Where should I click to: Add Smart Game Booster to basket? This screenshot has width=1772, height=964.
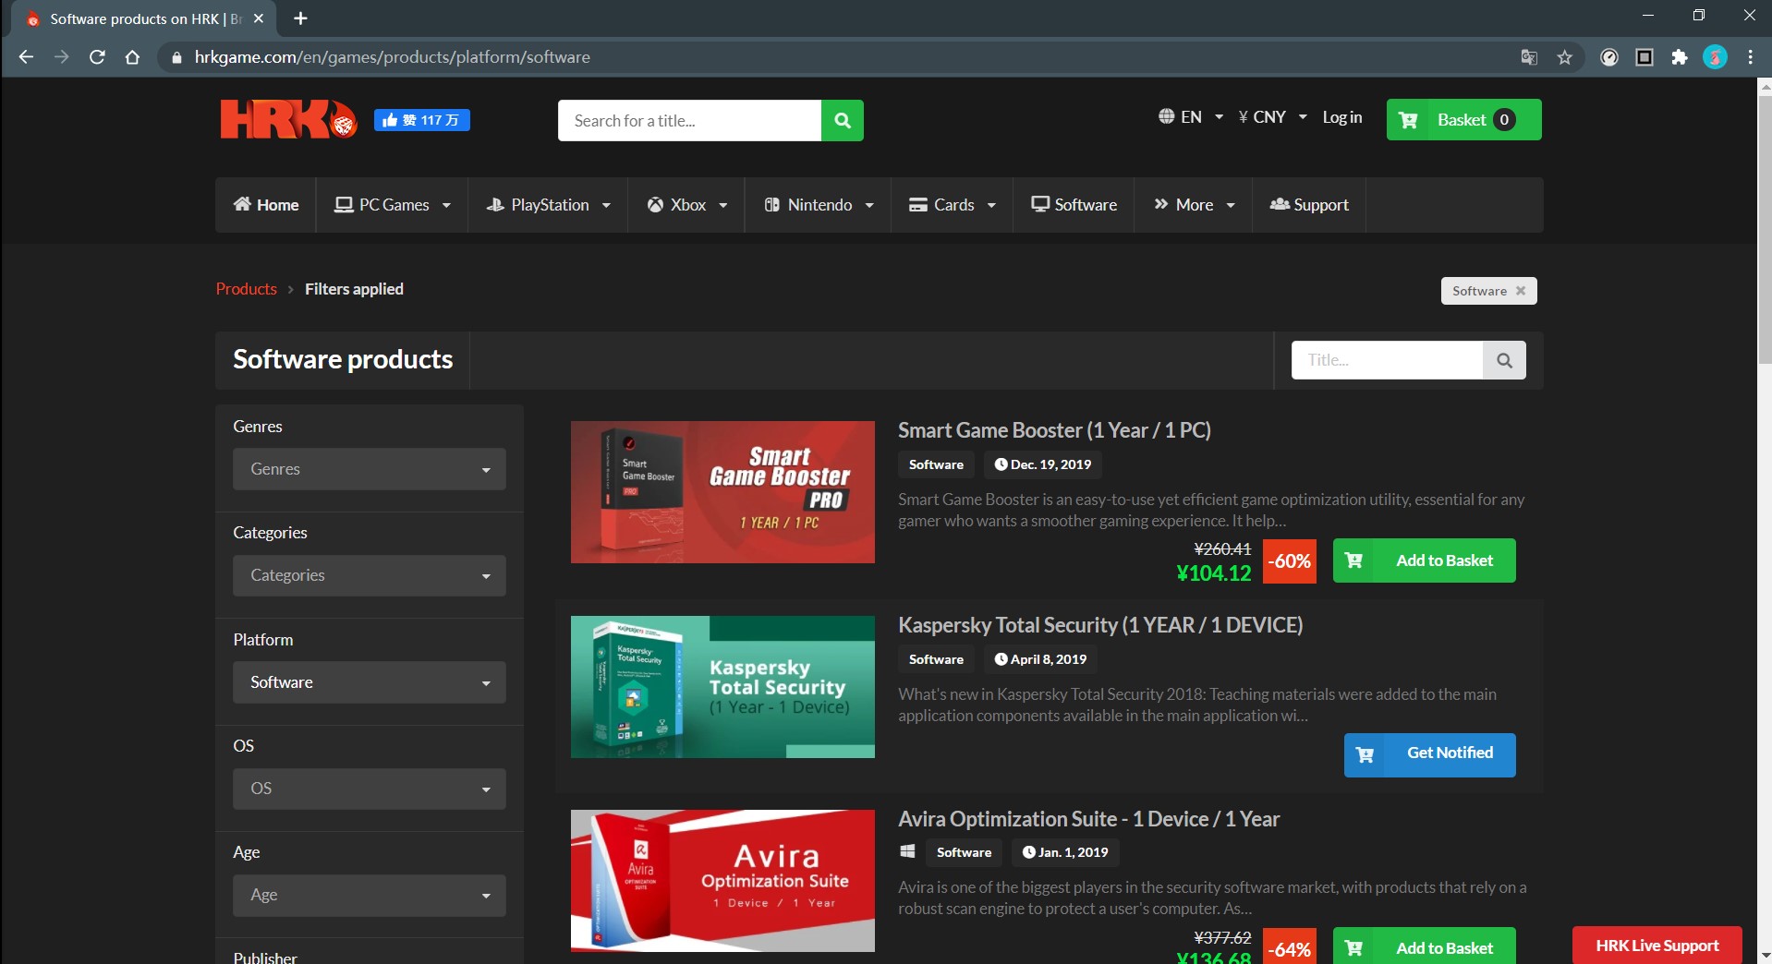coord(1424,560)
